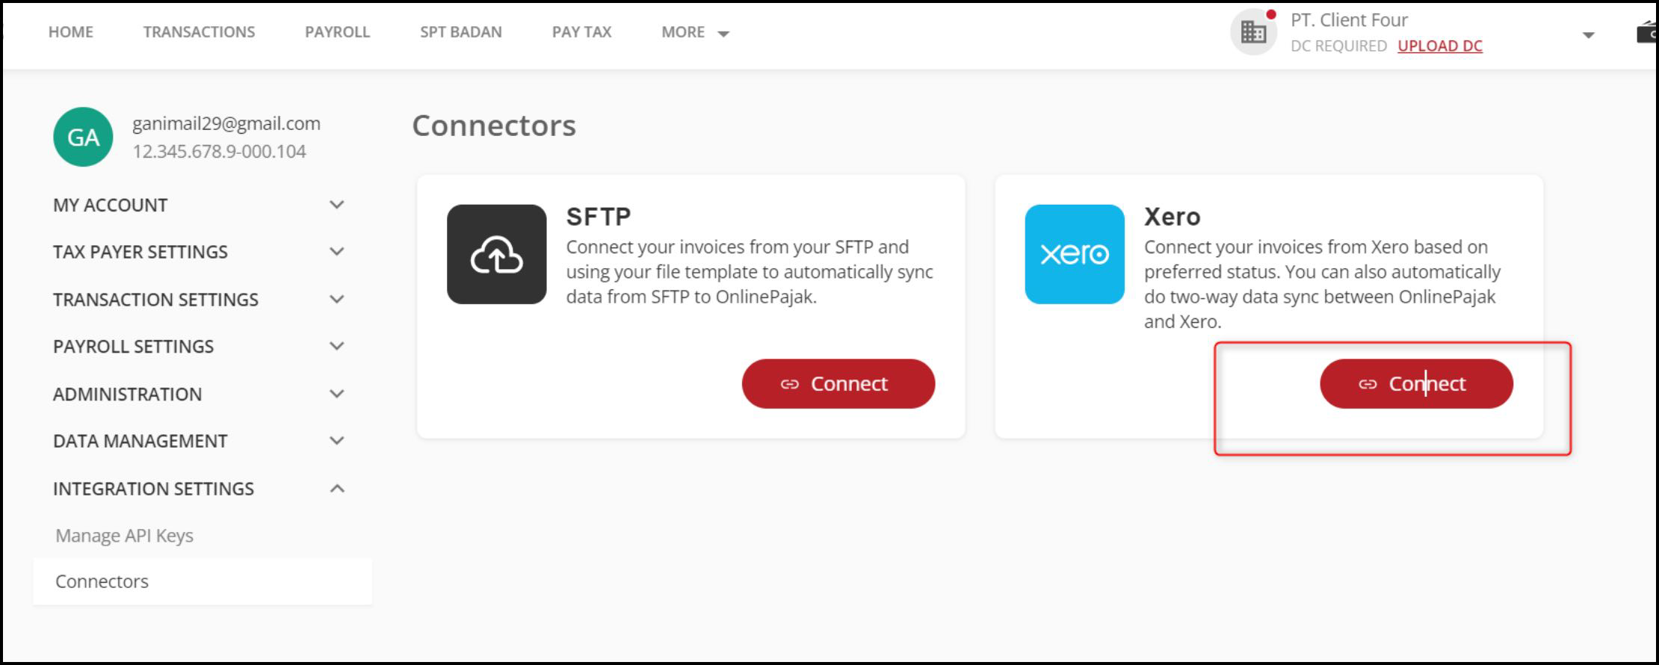Click the Xero logo icon

click(1074, 255)
